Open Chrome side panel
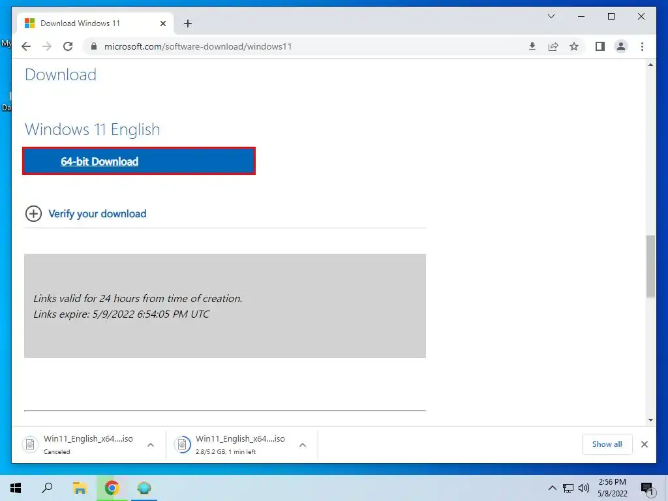668x501 pixels. tap(600, 46)
